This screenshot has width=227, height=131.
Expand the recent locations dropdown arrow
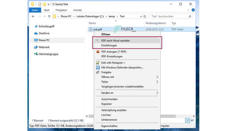point(45,17)
